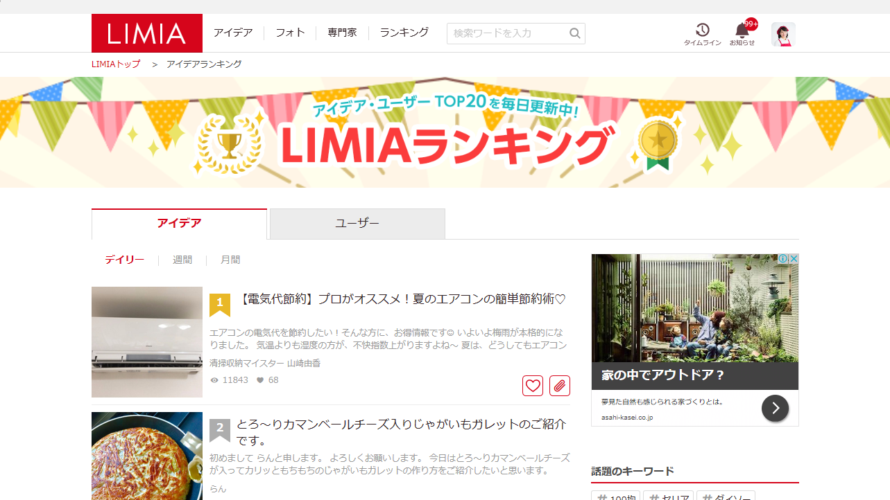890x500 pixels.
Task: Click the search magnifier icon
Action: 575,33
